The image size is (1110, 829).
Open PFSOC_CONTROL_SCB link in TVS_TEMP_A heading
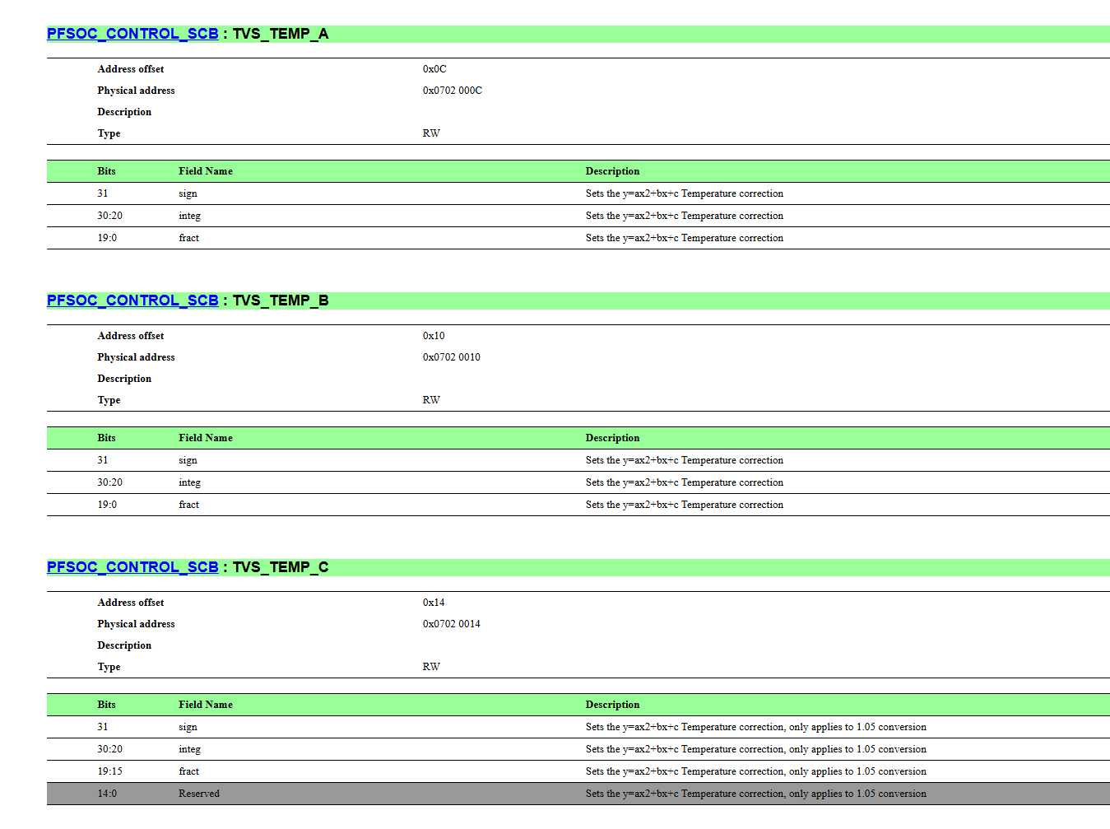tap(132, 34)
